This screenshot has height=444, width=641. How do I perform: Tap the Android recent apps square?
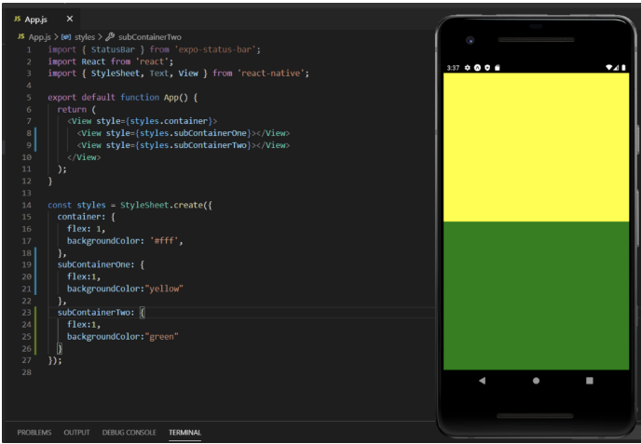pos(590,381)
